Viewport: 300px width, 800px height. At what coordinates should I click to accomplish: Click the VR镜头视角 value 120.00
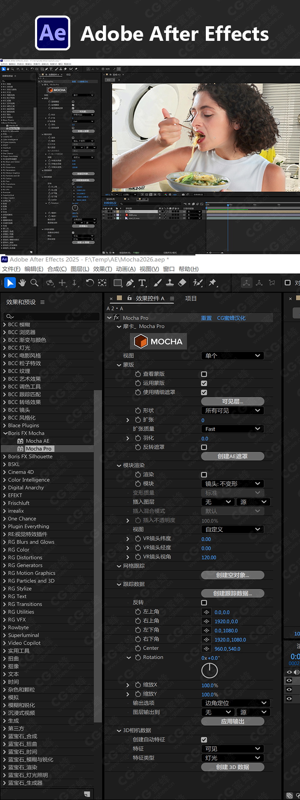[x=209, y=557]
